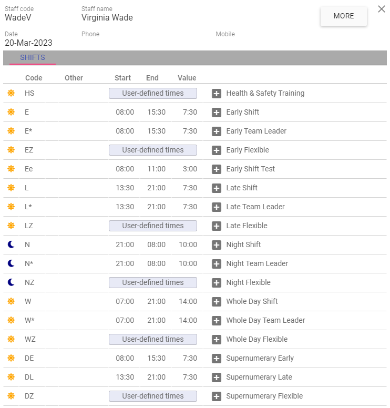The height and width of the screenshot is (408, 390).
Task: Open the MORE button
Action: click(x=344, y=16)
